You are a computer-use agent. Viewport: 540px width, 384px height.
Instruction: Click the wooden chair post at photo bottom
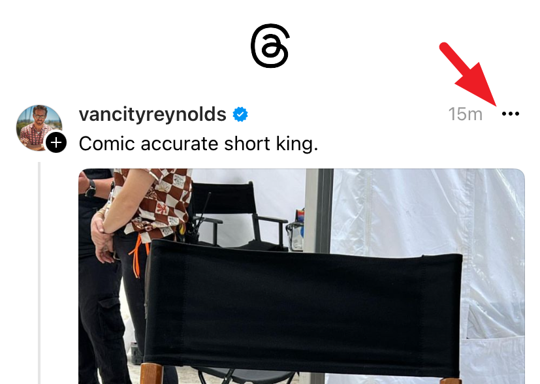tap(151, 374)
